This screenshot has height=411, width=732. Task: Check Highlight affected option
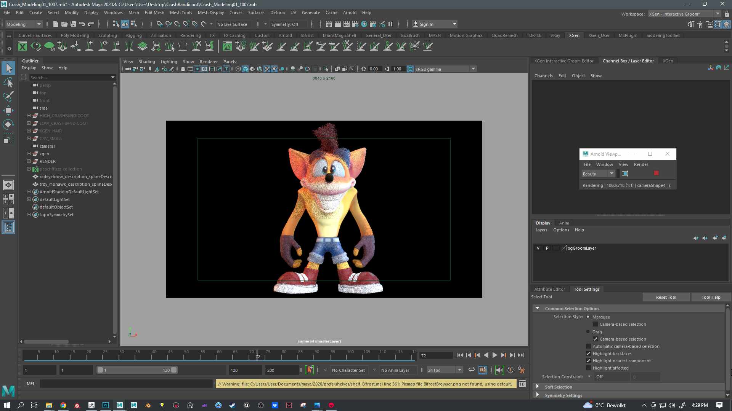pos(588,368)
